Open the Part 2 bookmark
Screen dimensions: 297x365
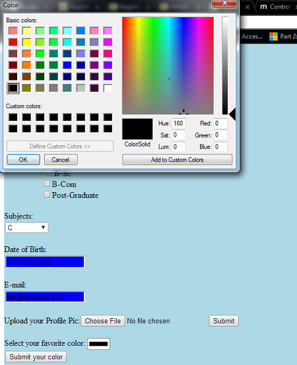click(283, 36)
